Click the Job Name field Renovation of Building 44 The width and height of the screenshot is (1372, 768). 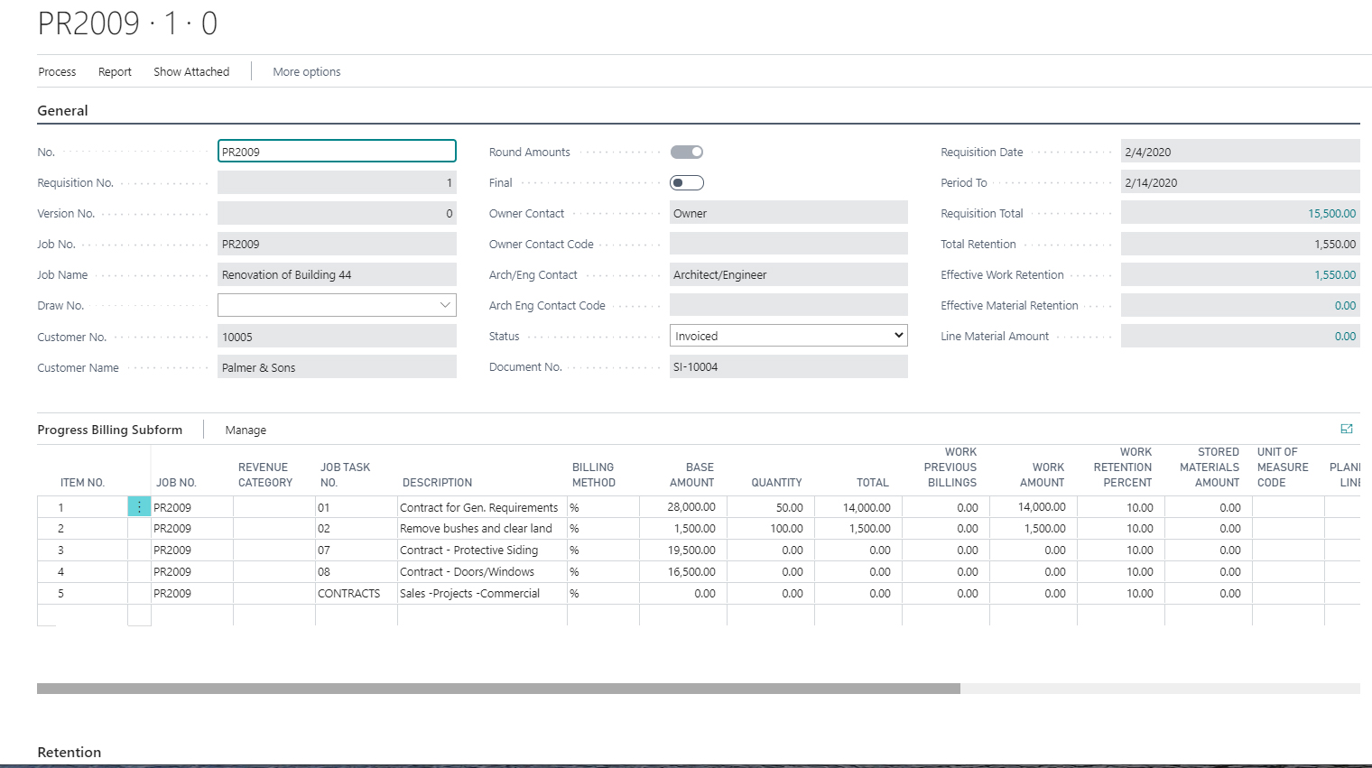(x=337, y=274)
